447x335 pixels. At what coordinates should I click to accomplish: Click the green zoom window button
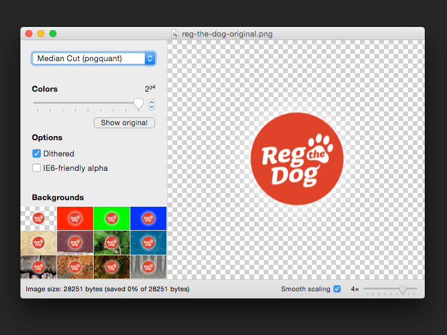(x=53, y=34)
